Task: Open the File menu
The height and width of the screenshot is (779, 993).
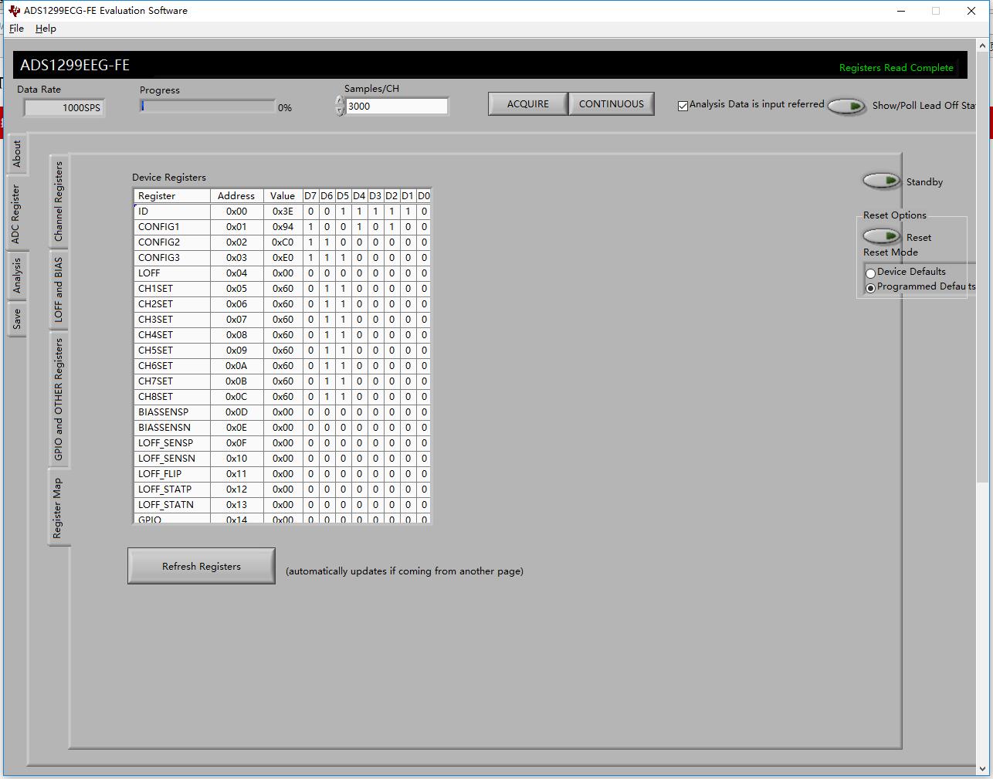Action: click(x=16, y=28)
